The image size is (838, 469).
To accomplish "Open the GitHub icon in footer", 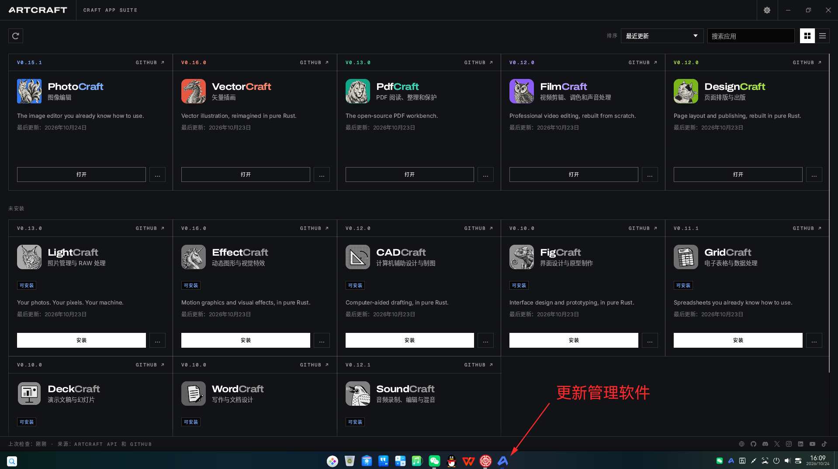I will tap(753, 444).
